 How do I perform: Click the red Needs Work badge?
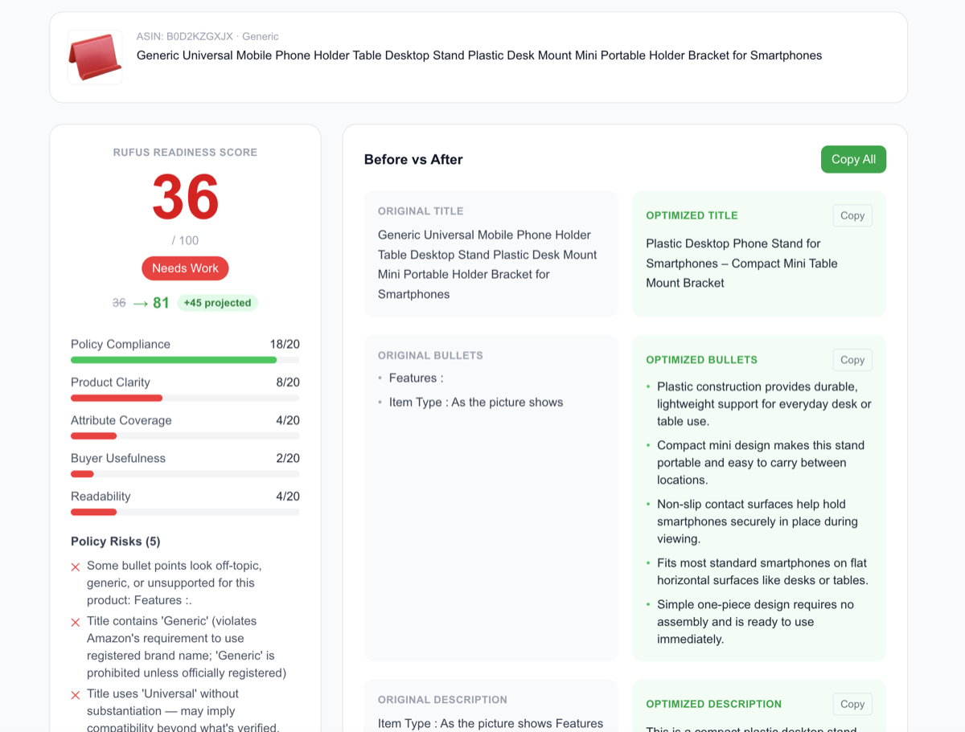pos(185,268)
